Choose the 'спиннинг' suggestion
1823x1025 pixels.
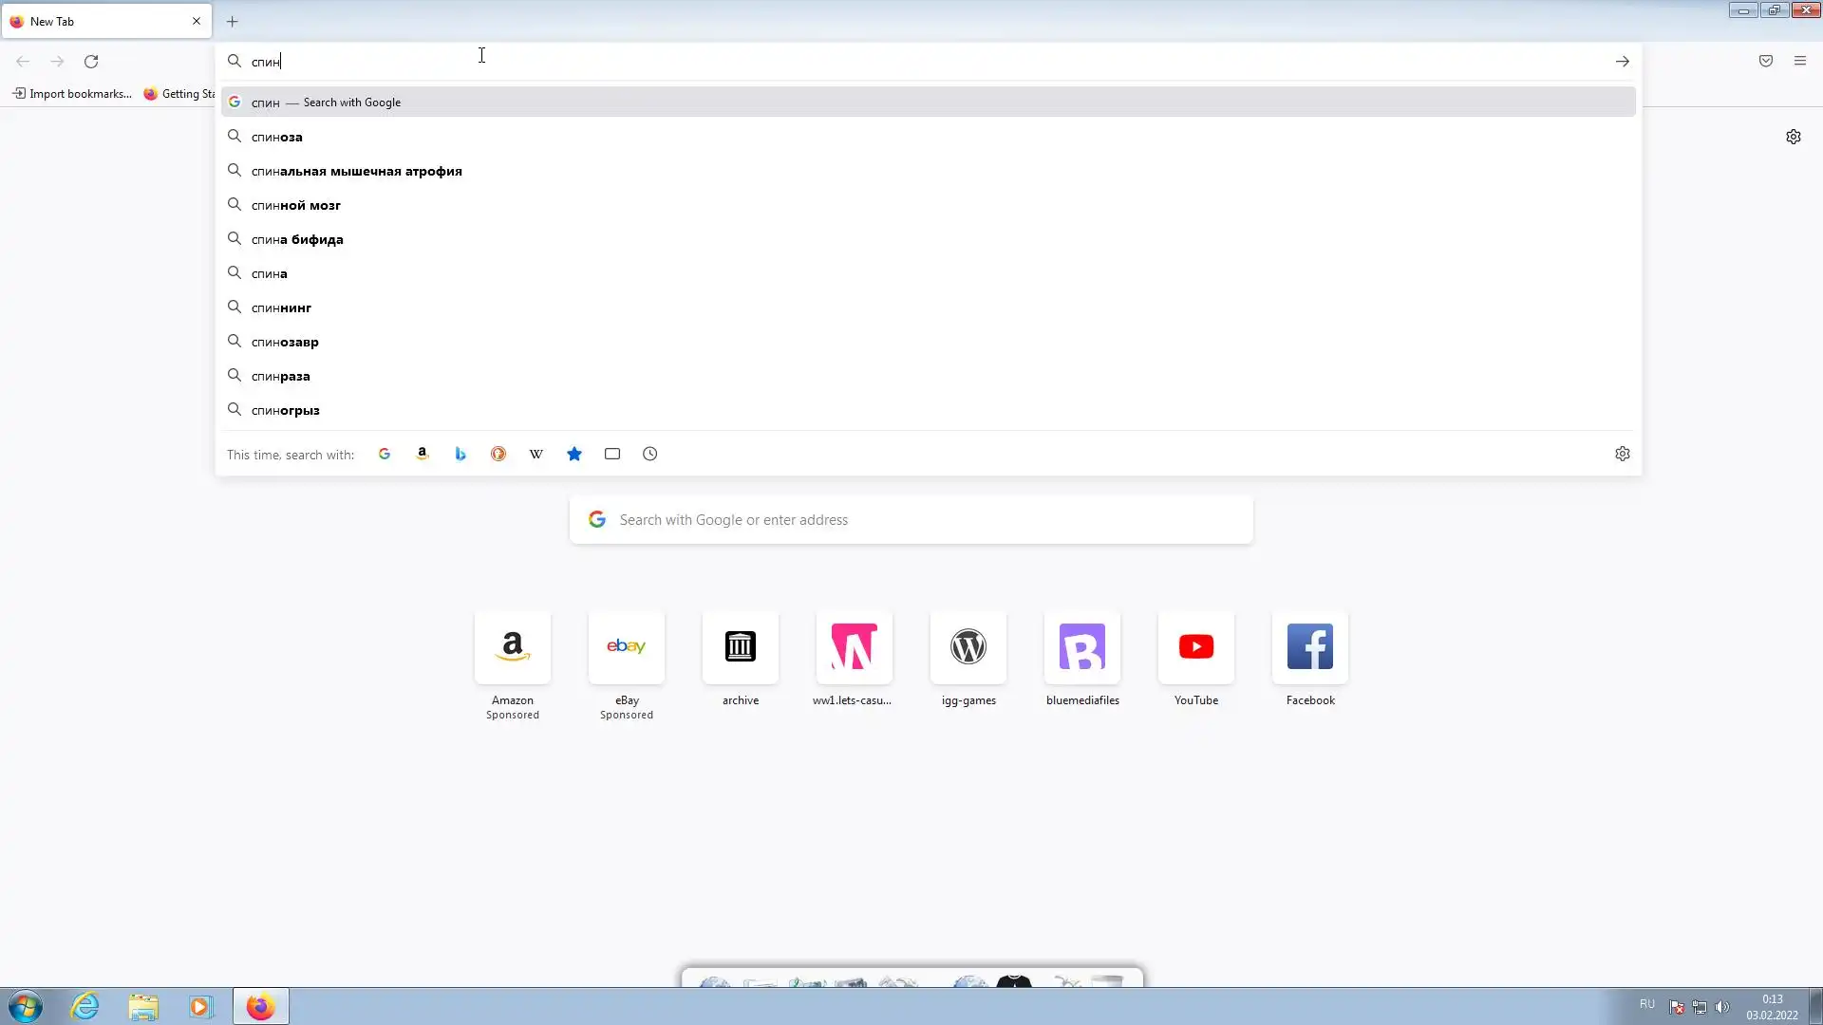pyautogui.click(x=282, y=307)
